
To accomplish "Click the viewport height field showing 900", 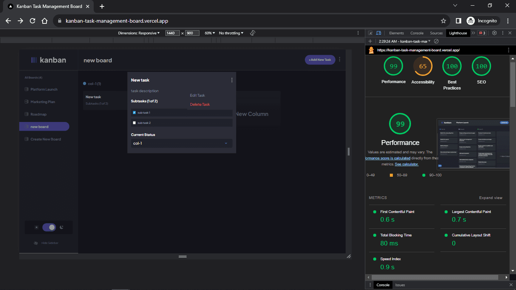I will pos(192,33).
